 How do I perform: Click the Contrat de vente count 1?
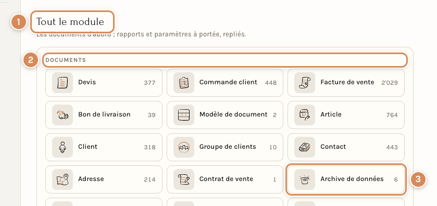tap(275, 179)
